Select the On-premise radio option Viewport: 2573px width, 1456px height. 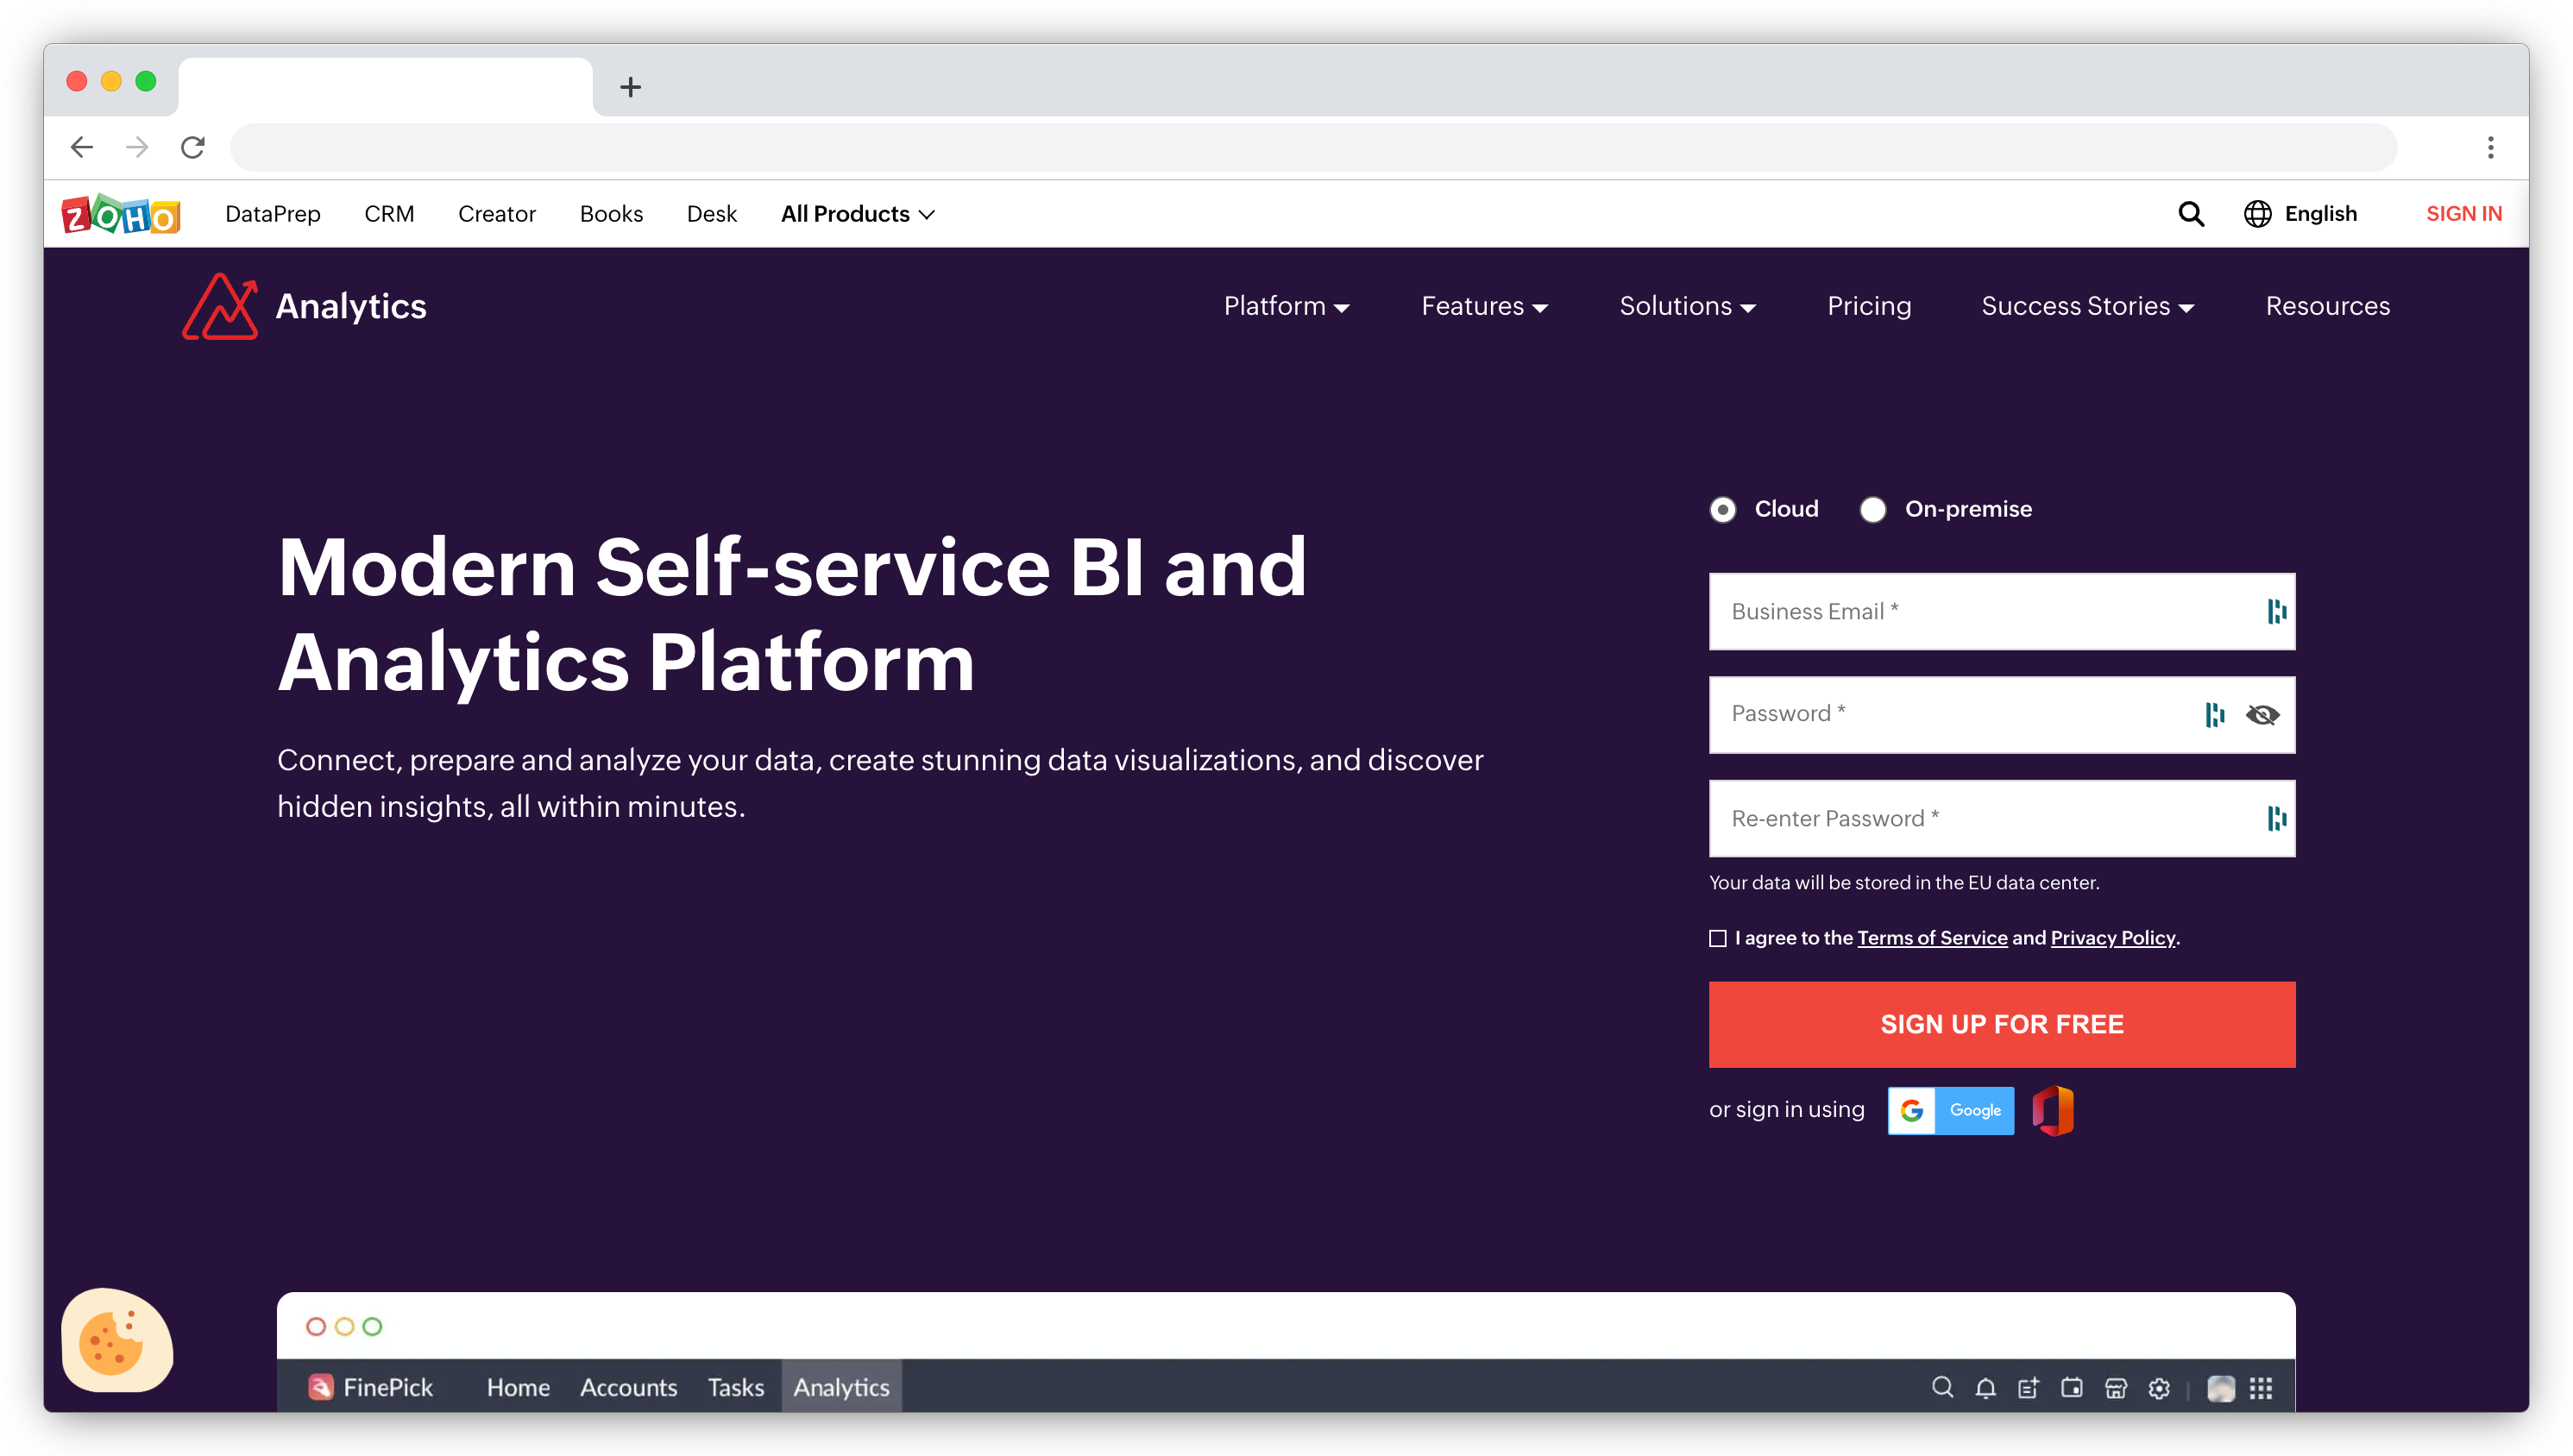pyautogui.click(x=1872, y=509)
